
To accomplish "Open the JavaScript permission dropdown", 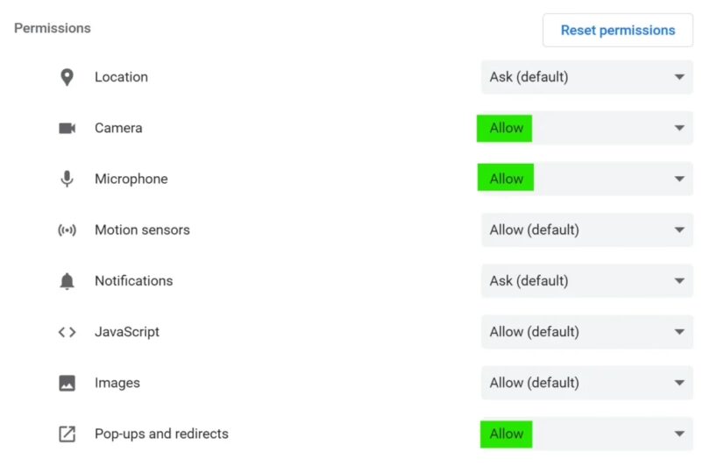I will pyautogui.click(x=586, y=332).
